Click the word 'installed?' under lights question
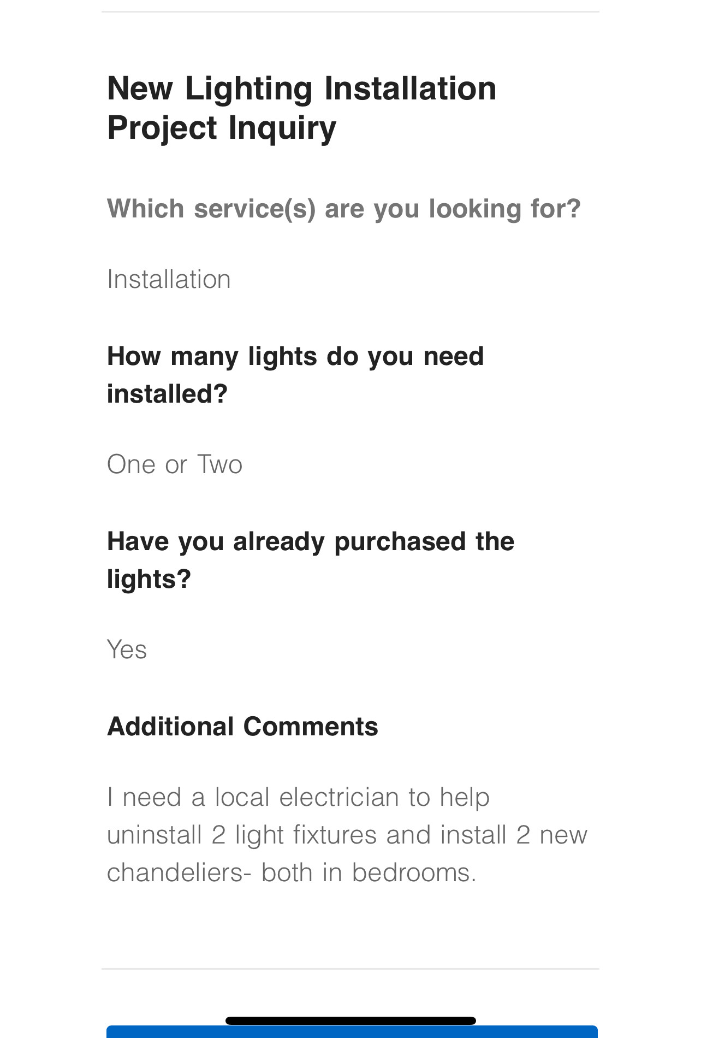This screenshot has height=1038, width=701. [x=167, y=394]
